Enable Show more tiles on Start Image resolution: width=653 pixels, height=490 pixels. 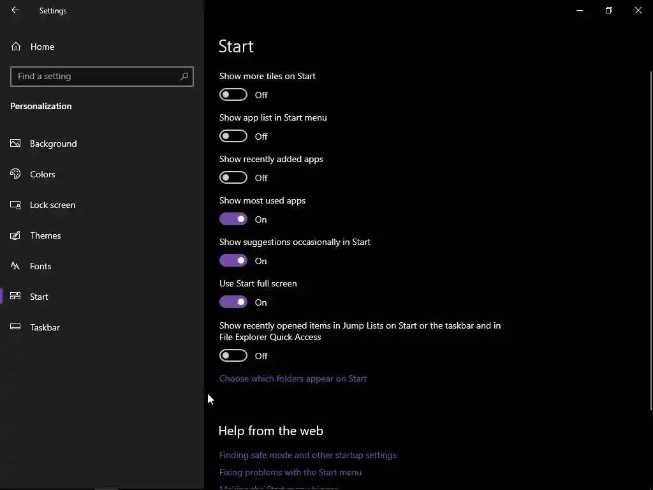233,95
